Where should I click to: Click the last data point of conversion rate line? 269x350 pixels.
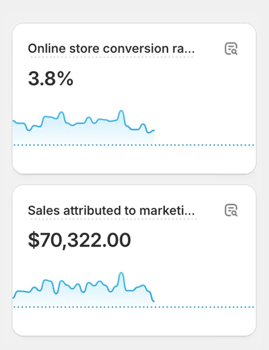click(x=154, y=130)
